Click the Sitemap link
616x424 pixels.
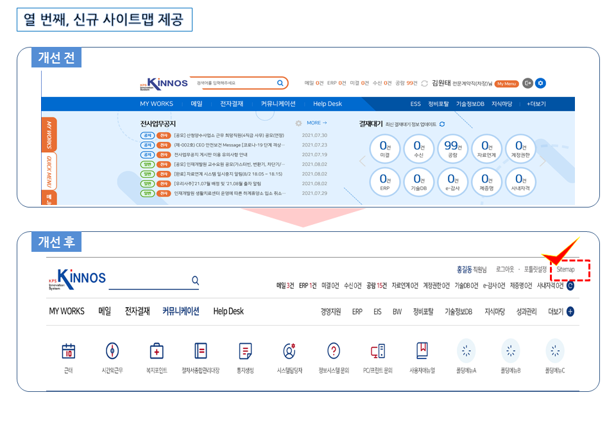565,269
